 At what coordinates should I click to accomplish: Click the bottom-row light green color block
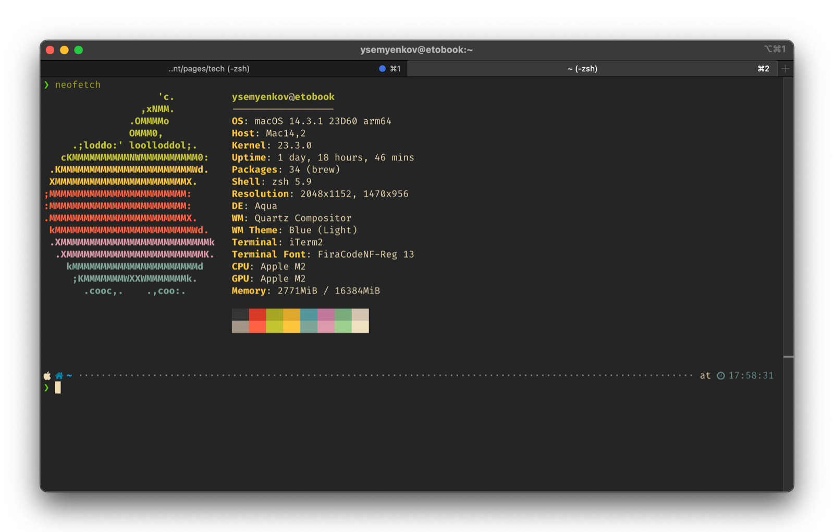pyautogui.click(x=343, y=327)
